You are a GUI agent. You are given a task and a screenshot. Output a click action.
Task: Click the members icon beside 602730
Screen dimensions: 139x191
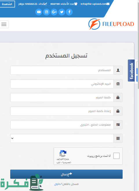click(x=76, y=4)
